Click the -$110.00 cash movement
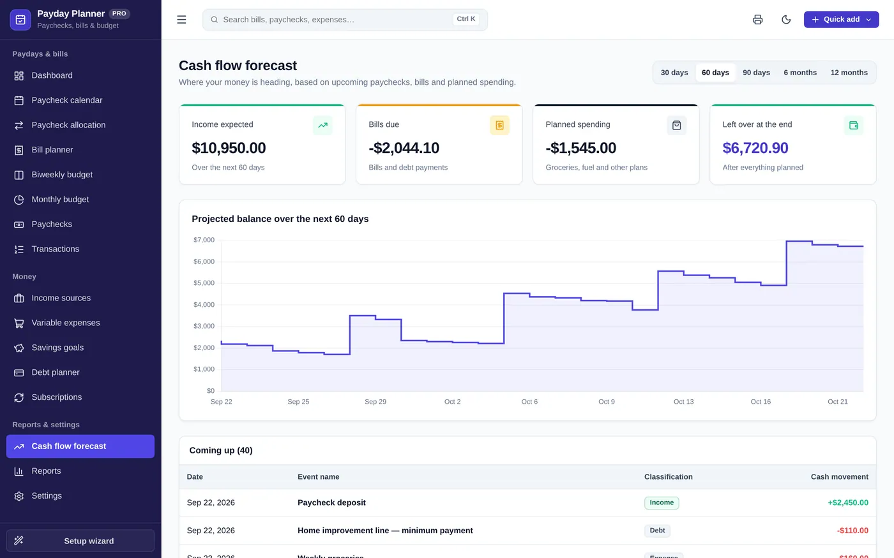Viewport: 894px width, 558px height. pos(852,531)
